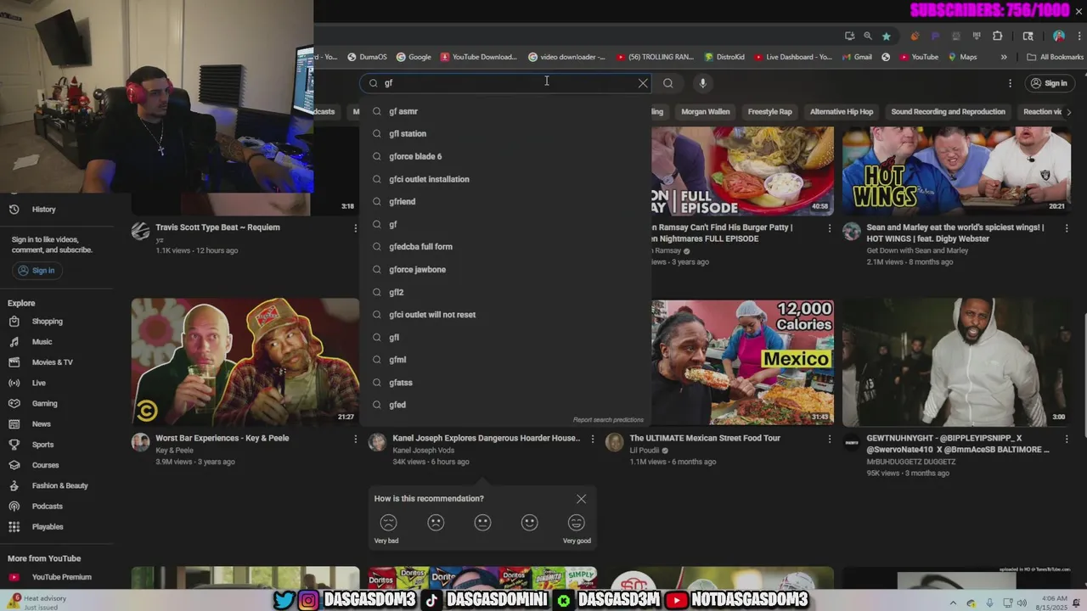The width and height of the screenshot is (1087, 611).
Task: Click 'Report search predictions' link
Action: coord(608,420)
